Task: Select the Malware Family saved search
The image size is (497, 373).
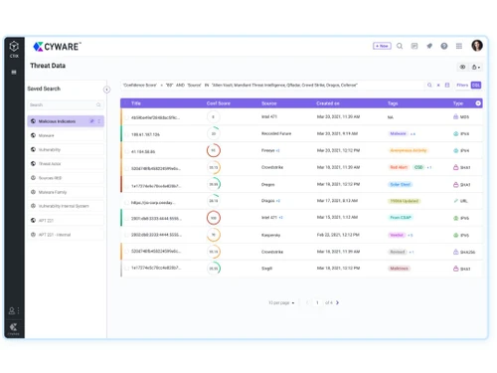Action: pyautogui.click(x=66, y=192)
